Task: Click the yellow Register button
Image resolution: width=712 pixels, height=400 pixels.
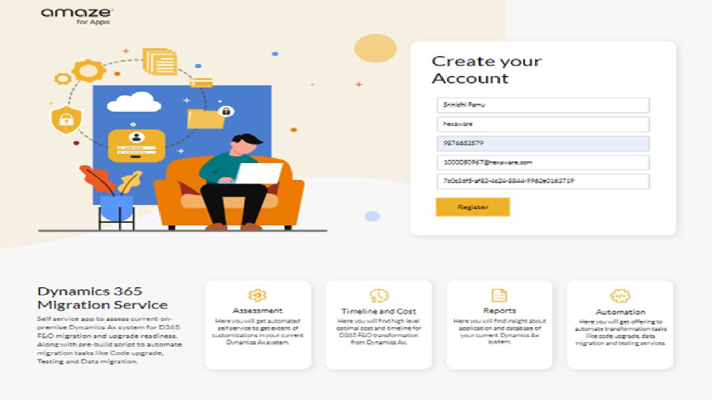Action: coord(473,207)
